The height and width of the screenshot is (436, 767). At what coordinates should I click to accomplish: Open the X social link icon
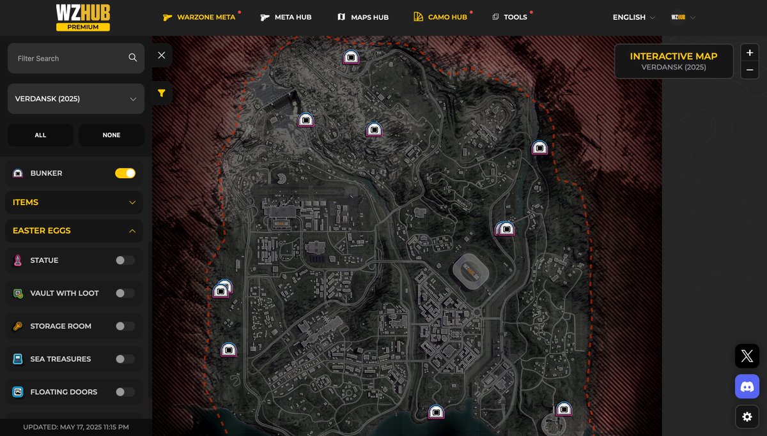coord(747,356)
